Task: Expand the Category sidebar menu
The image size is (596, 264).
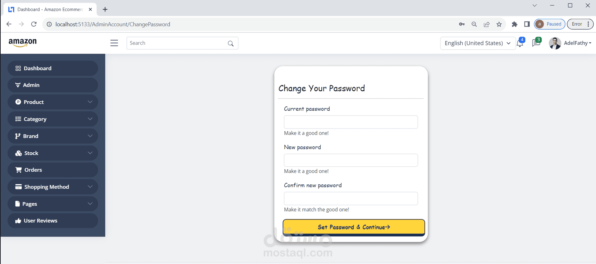Action: tap(53, 119)
